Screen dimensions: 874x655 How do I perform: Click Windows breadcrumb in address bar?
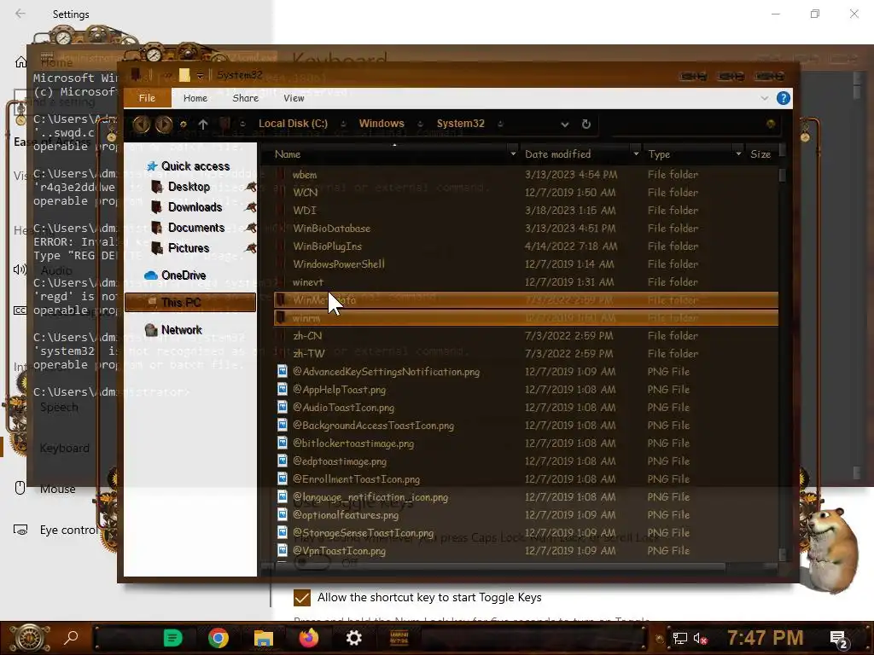(382, 124)
